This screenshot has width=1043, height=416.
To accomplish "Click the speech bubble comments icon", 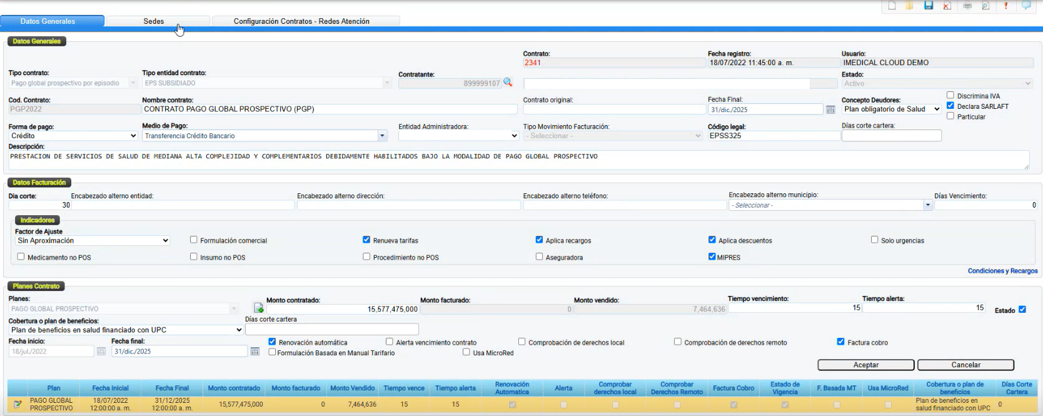I will [x=1026, y=6].
